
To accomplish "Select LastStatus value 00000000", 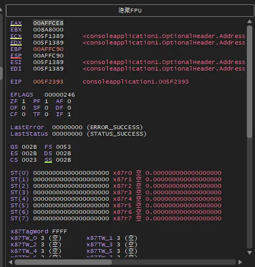I will [x=67, y=134].
